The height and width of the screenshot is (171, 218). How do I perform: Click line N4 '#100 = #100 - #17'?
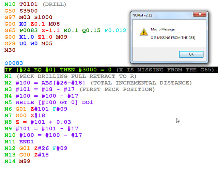pos(41,96)
